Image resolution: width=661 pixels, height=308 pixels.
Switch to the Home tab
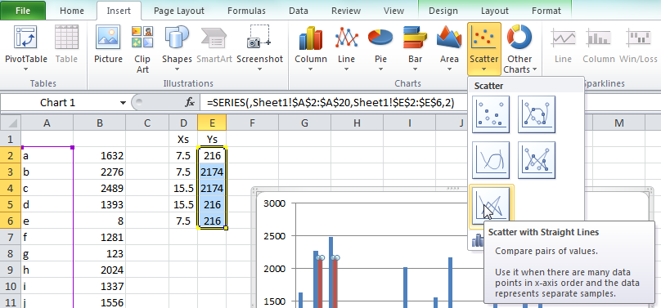72,11
